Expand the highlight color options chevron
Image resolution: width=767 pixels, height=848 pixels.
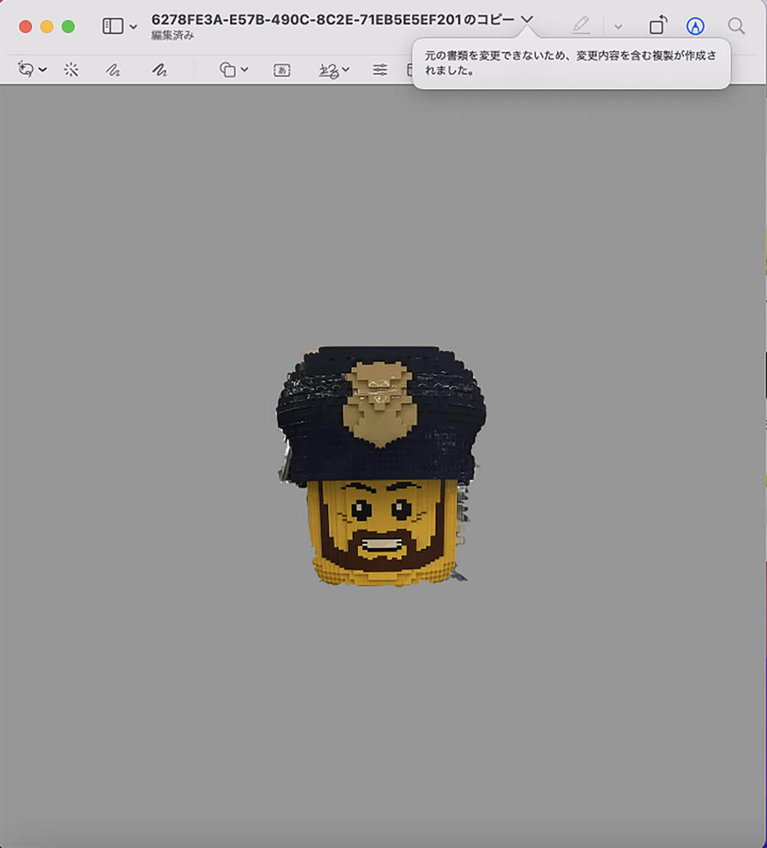pyautogui.click(x=618, y=27)
